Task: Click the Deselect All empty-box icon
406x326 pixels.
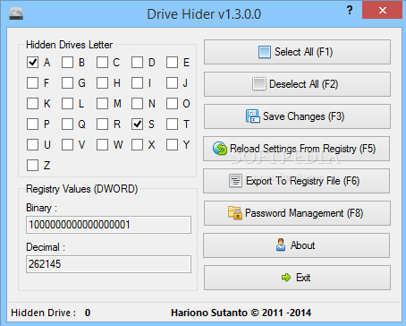Action: pyautogui.click(x=258, y=84)
